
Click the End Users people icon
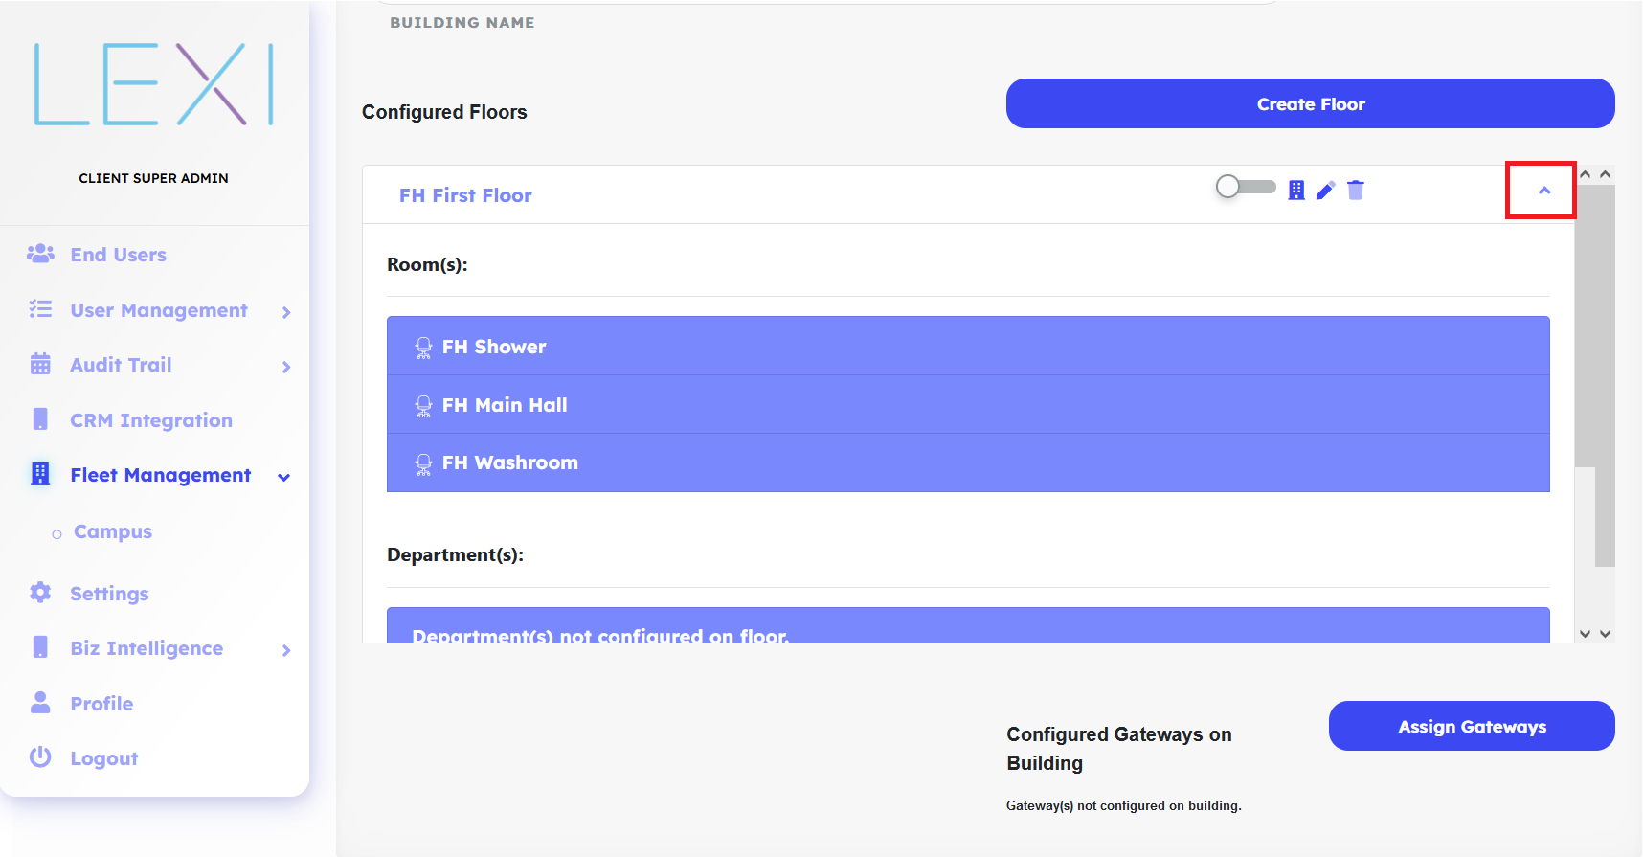point(40,254)
